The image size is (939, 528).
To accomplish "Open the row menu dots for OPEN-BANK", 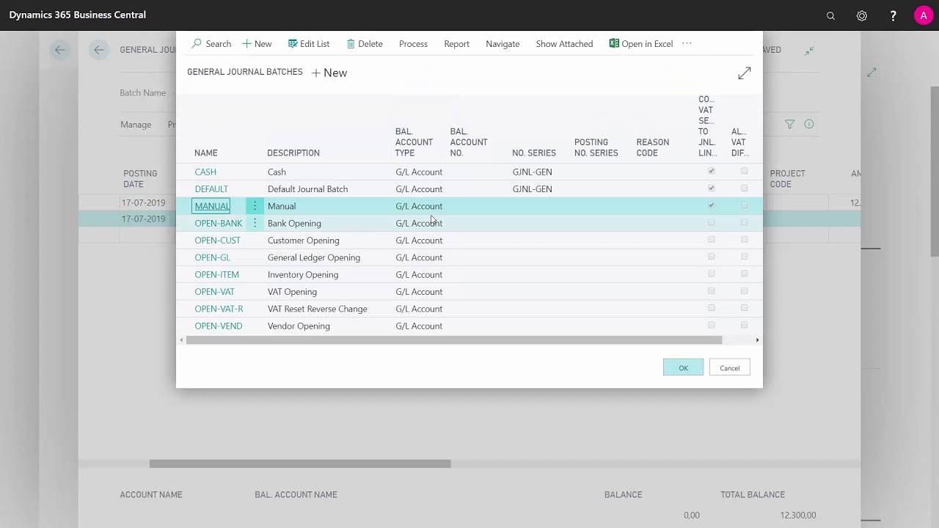I will tap(255, 223).
